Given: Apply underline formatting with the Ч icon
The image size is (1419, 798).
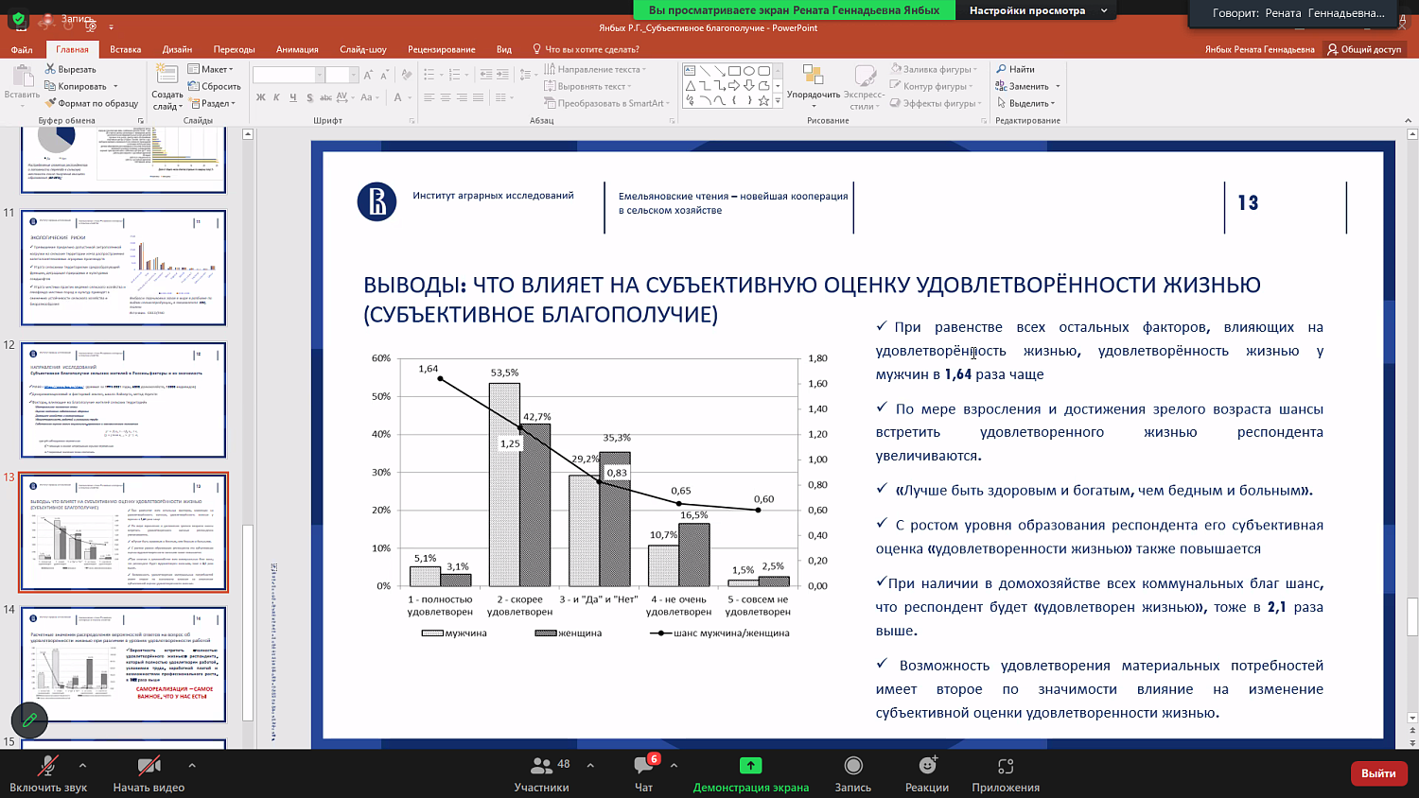Looking at the screenshot, I should (292, 96).
